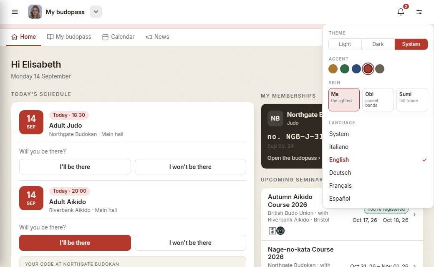Choose the Obi accent bands skin
The image size is (434, 267).
click(x=378, y=100)
